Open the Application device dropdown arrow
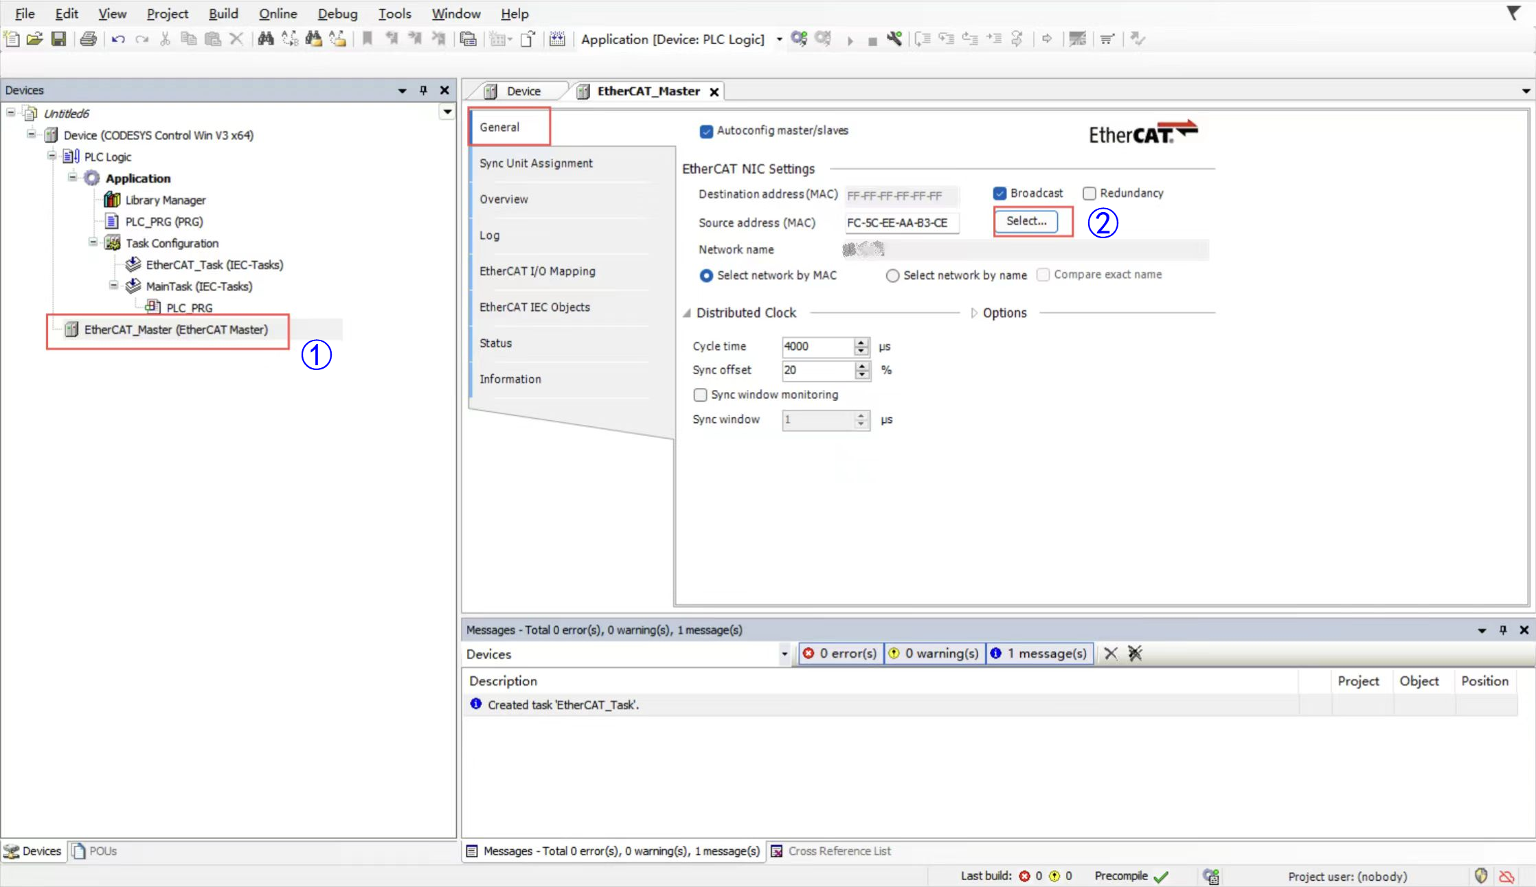Viewport: 1536px width, 887px height. pos(779,39)
